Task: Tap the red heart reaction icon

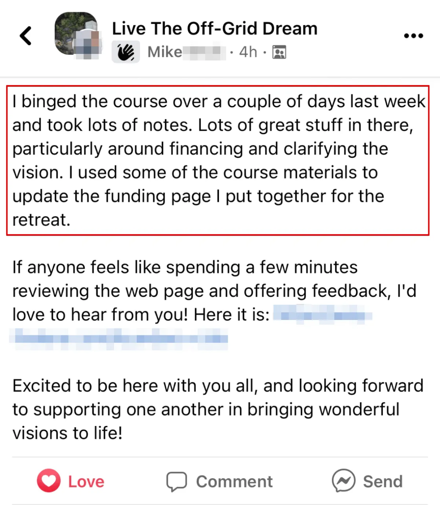Action: [x=49, y=481]
